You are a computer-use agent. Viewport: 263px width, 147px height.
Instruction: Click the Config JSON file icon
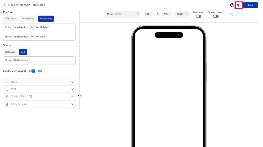[x=7, y=96]
